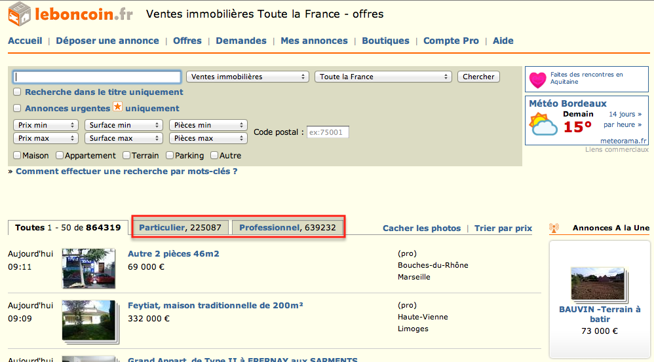Open the Faites des rencontres en Aquitaine ad
The height and width of the screenshot is (362, 654).
point(587,78)
